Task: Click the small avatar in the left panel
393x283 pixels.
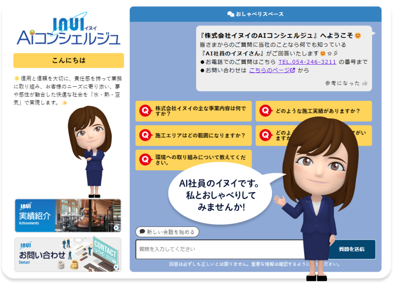Action: [x=90, y=152]
